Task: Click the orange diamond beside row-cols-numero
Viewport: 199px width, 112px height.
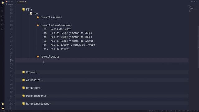Action: tap(38, 17)
